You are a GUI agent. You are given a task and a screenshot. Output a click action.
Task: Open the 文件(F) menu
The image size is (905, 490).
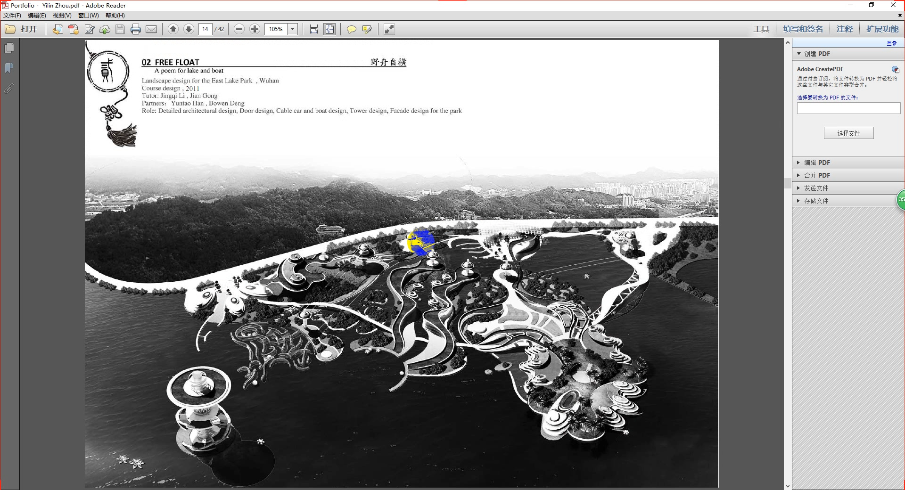[12, 16]
